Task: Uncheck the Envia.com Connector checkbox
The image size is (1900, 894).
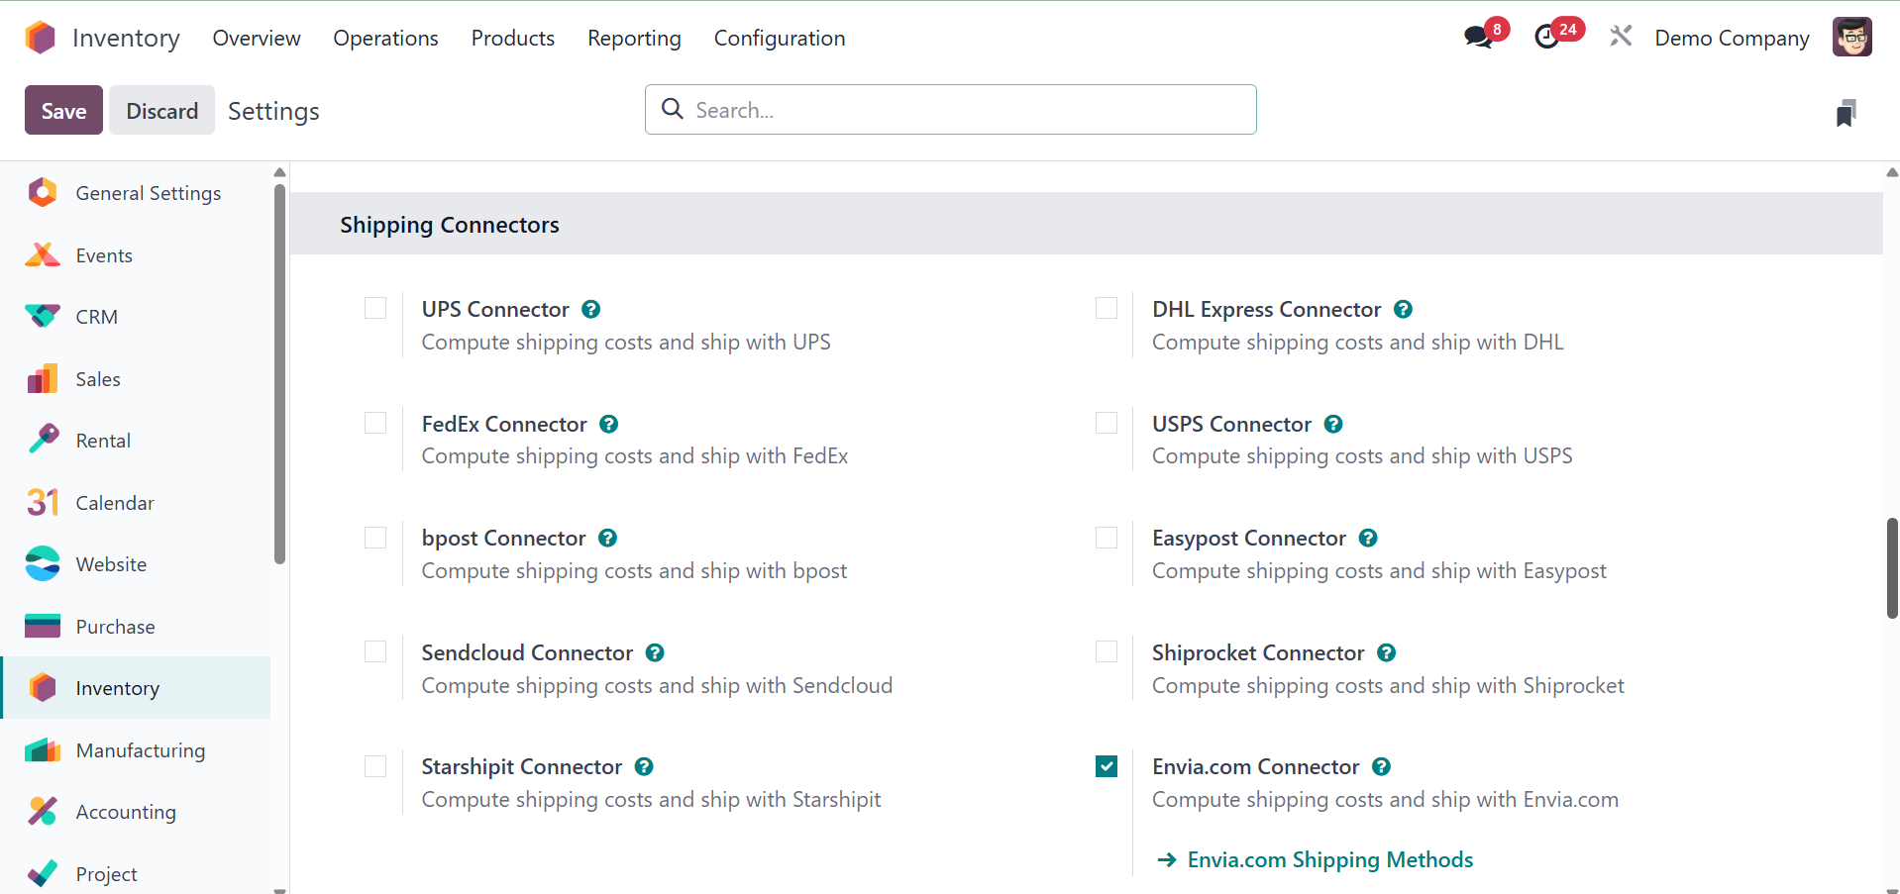Action: [1107, 766]
